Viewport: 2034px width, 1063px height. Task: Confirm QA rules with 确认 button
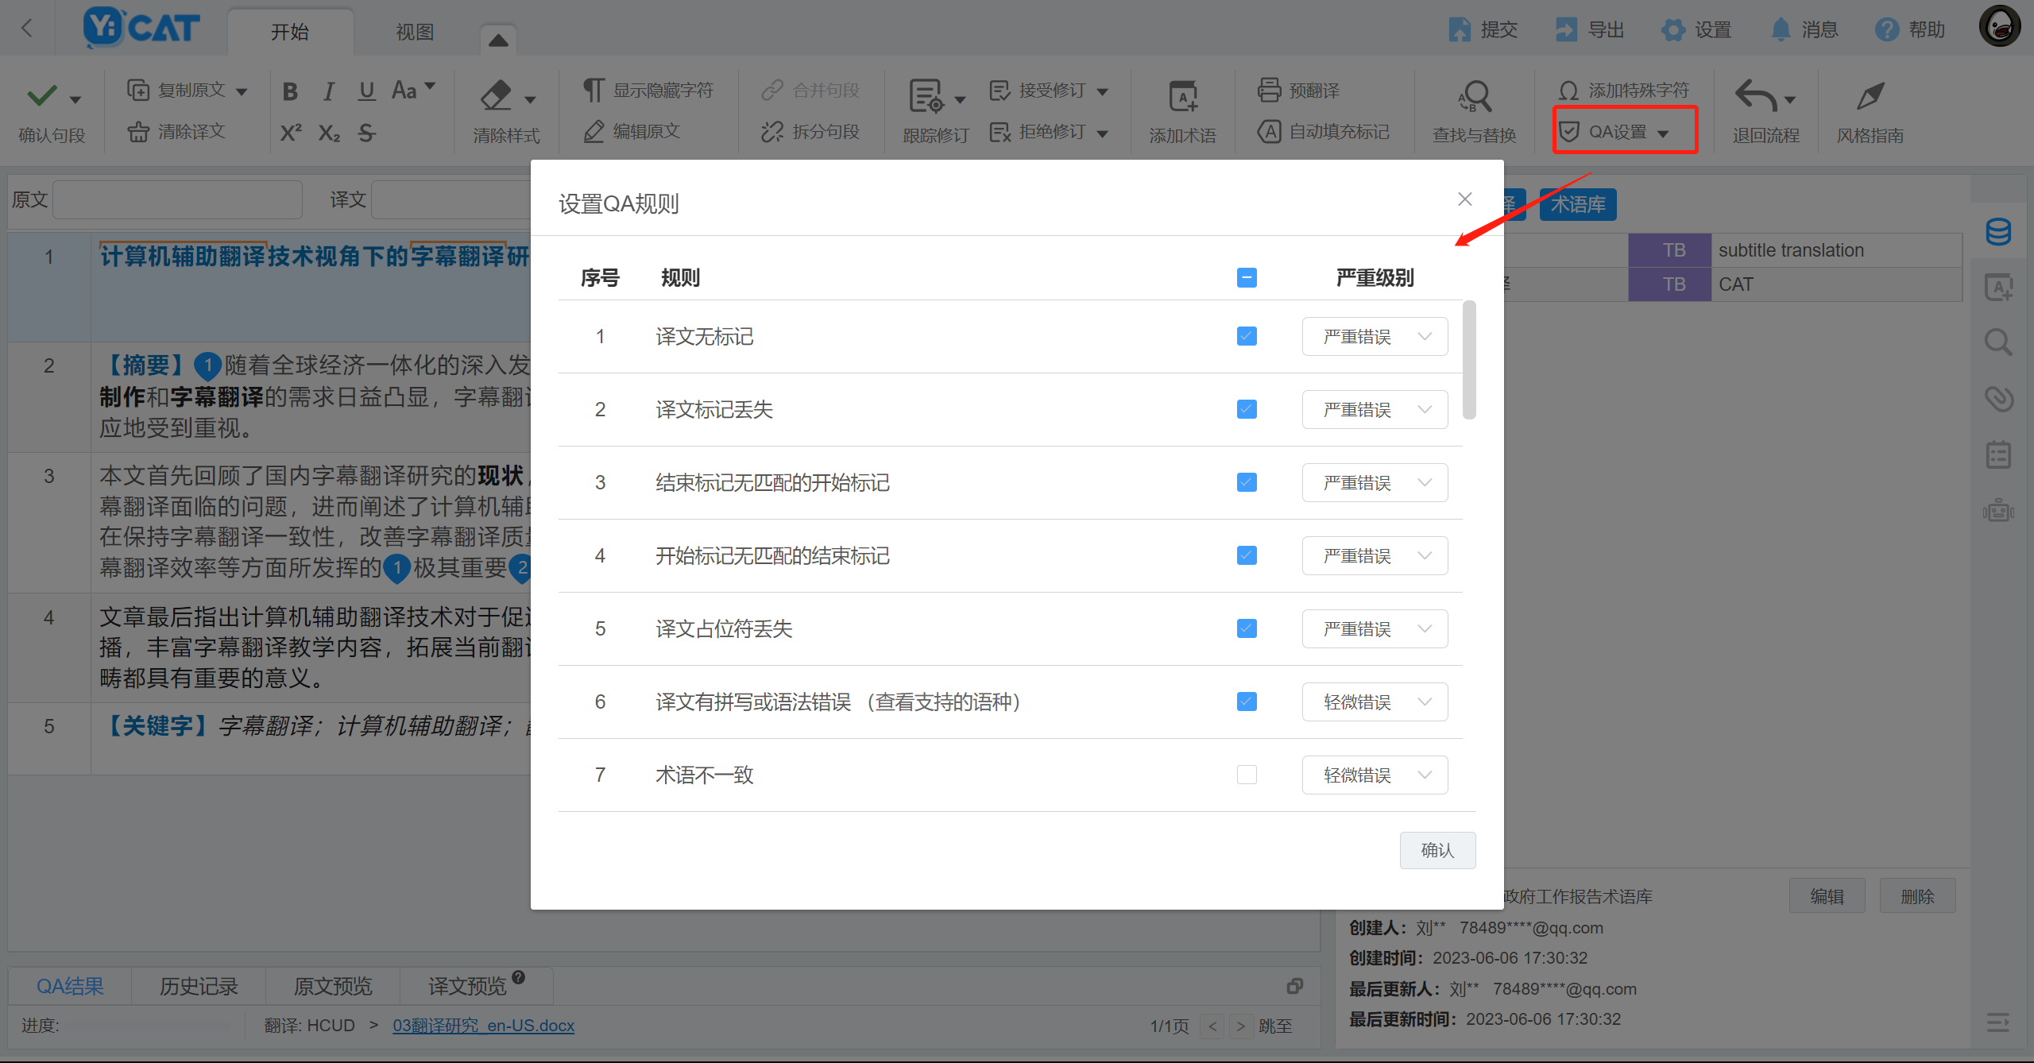[x=1437, y=850]
